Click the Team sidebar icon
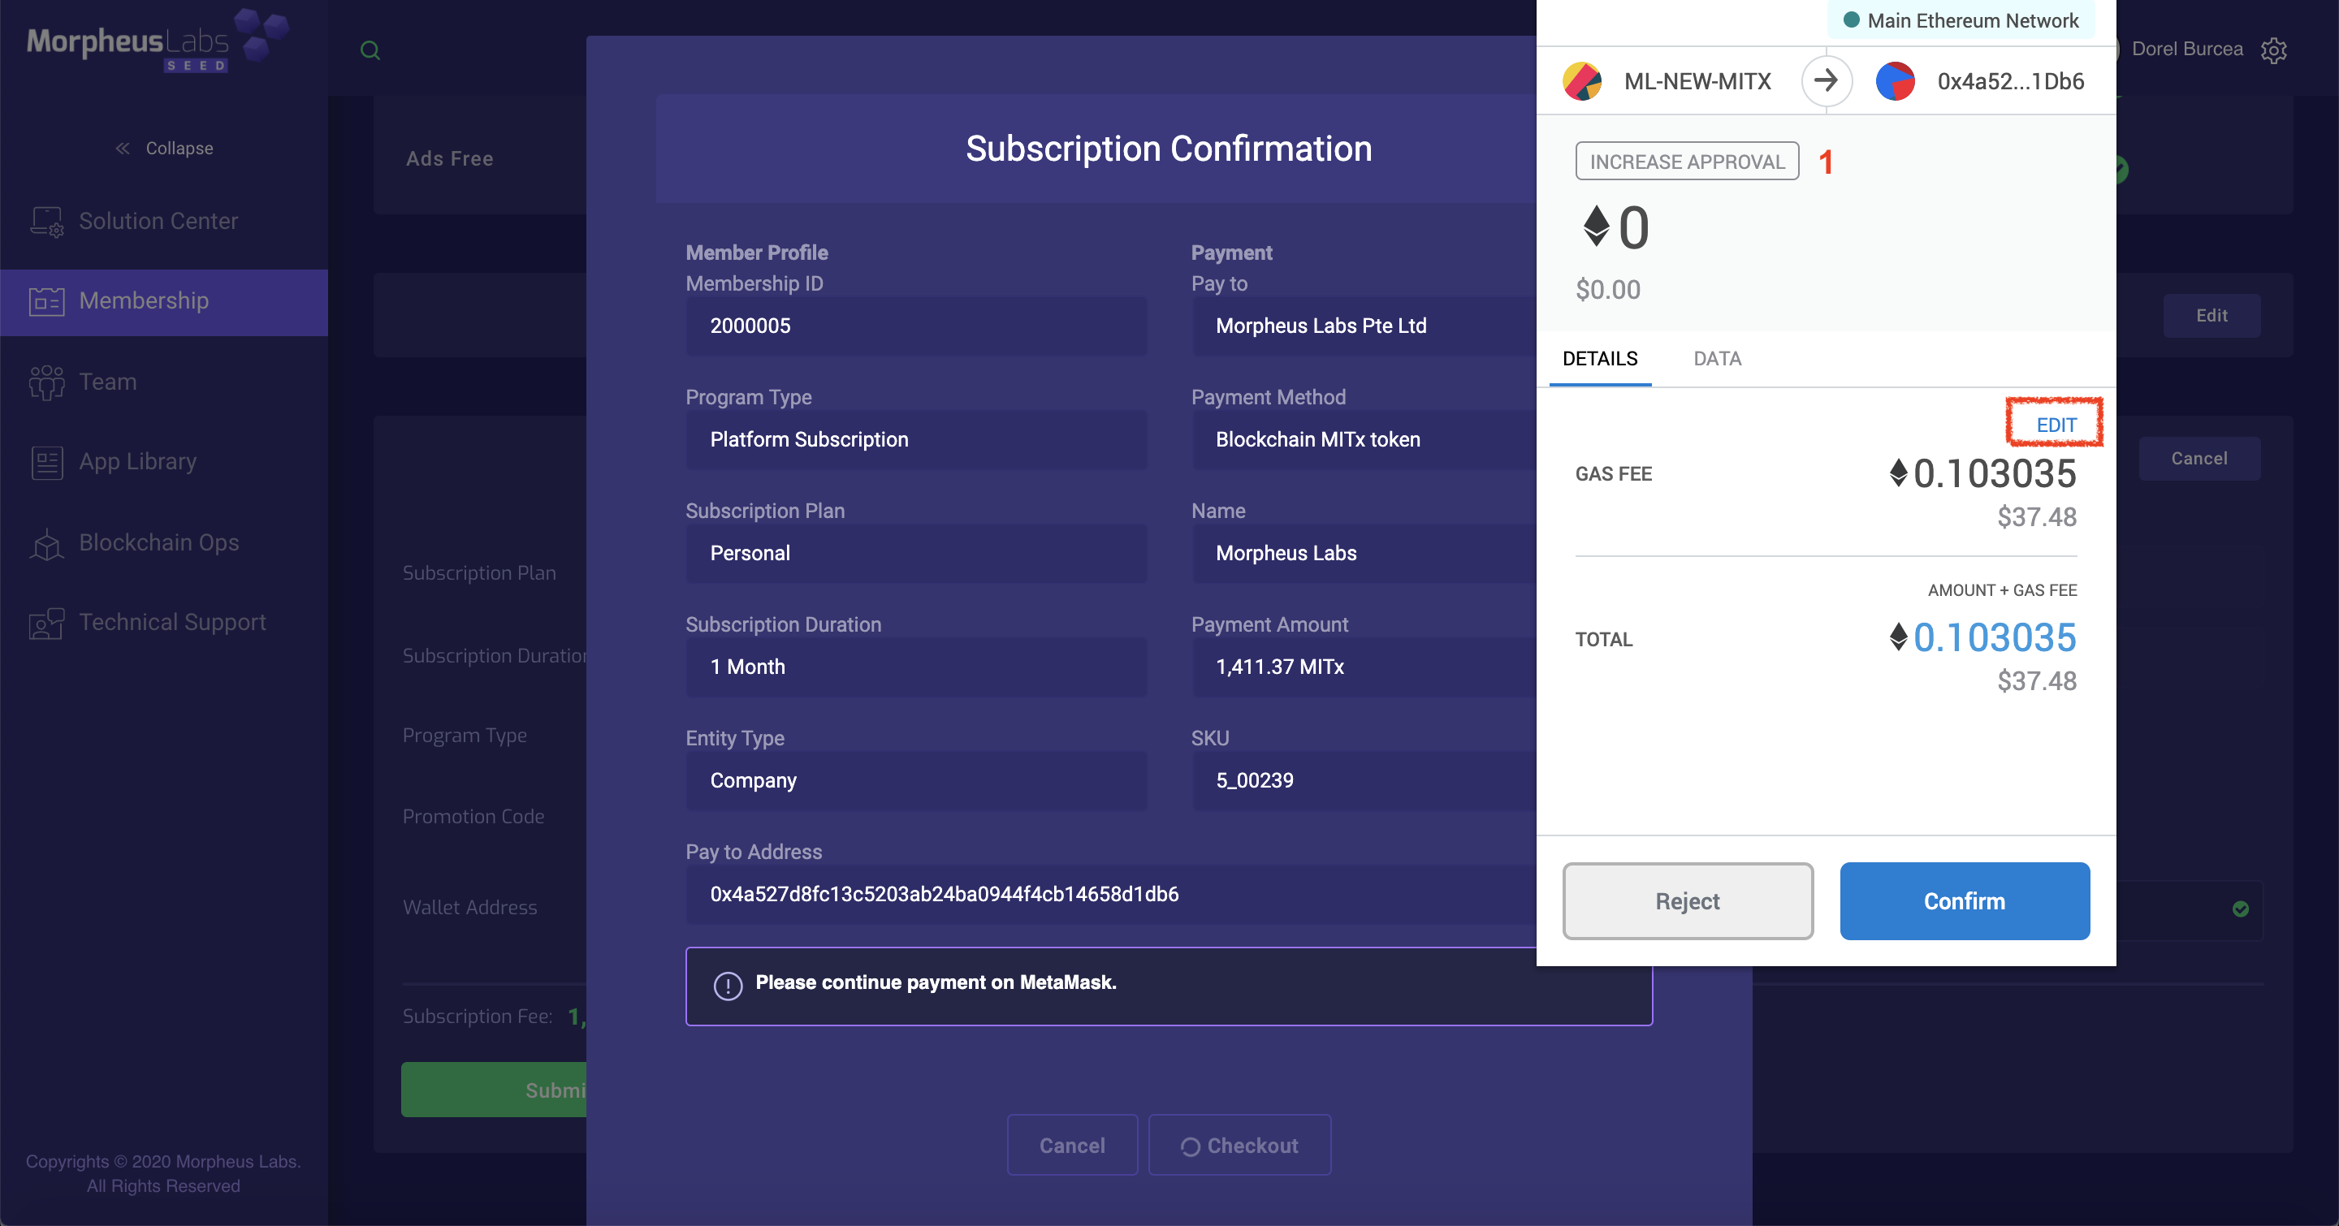The width and height of the screenshot is (2339, 1226). click(46, 382)
